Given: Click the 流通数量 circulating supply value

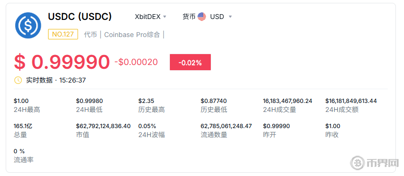Looking at the screenshot, I should point(226,126).
